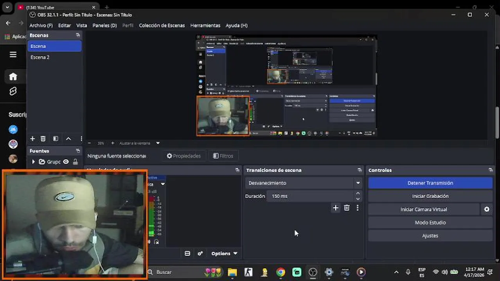Open YouTube Shorts icon in browser
Viewport: 500px width, 281px height.
click(13, 91)
